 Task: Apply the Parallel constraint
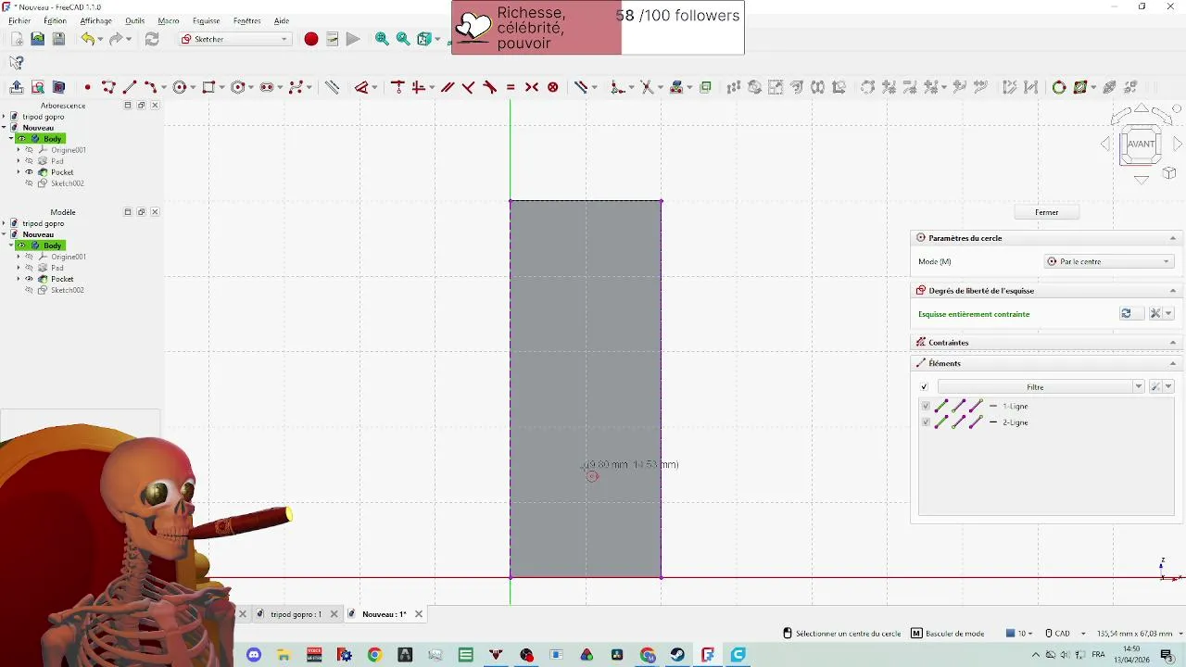tap(448, 87)
